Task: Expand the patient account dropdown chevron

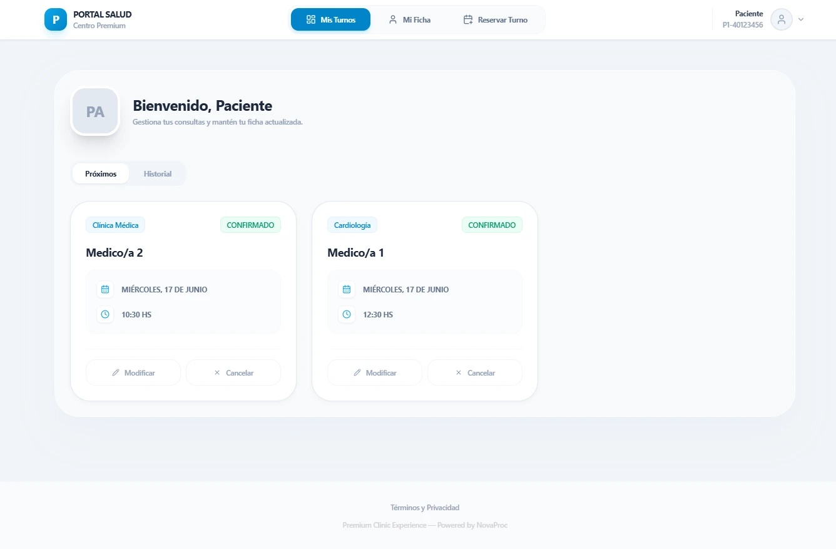Action: pyautogui.click(x=801, y=19)
